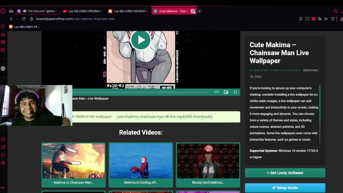Reload the current page
The width and height of the screenshot is (343, 193).
pos(24,19)
